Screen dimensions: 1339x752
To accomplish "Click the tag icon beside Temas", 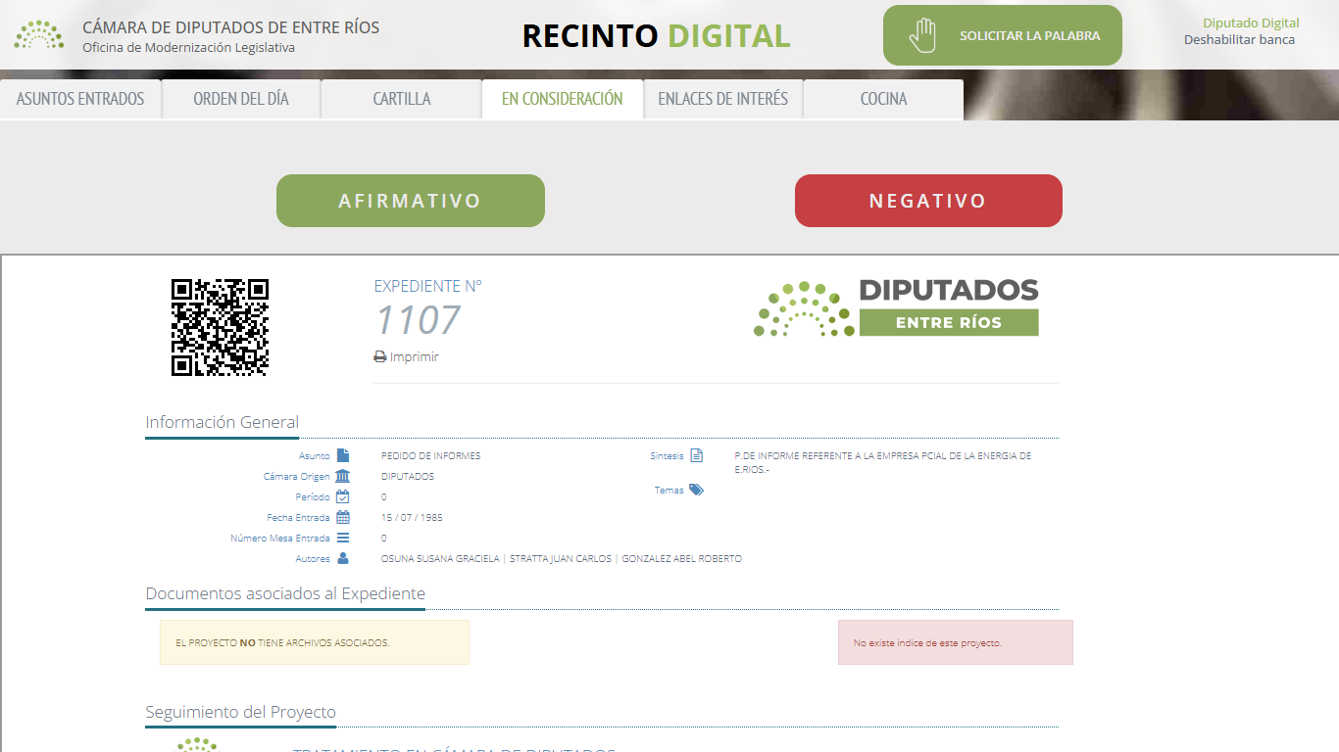I will tap(698, 489).
